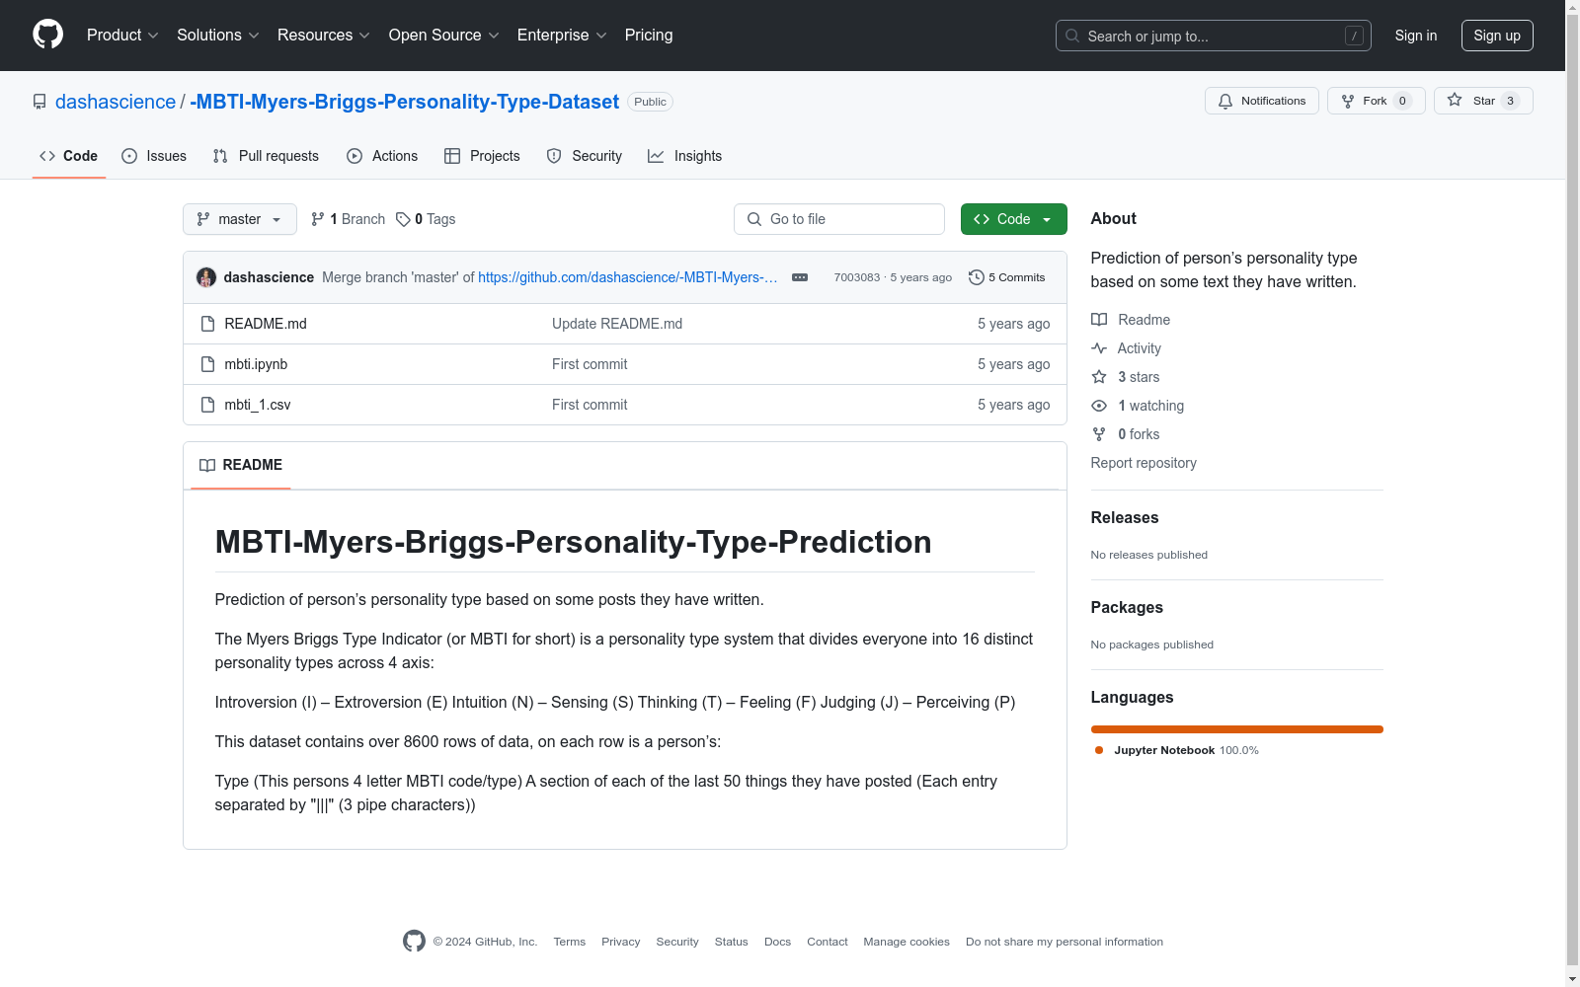The width and height of the screenshot is (1580, 987).
Task: Open the green Code dropdown button
Action: point(1013,219)
